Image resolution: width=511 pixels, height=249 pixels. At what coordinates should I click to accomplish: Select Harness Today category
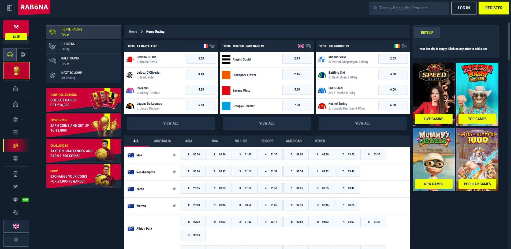coord(84,47)
